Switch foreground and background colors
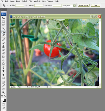This screenshot has width=105, height=111. [x=5, y=96]
